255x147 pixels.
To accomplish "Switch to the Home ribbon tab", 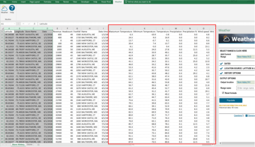I will tap(14, 2).
